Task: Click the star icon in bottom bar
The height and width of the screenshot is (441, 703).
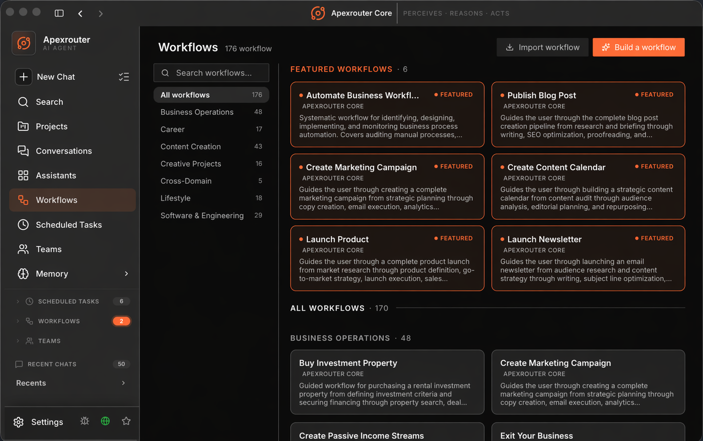Action: pos(126,421)
